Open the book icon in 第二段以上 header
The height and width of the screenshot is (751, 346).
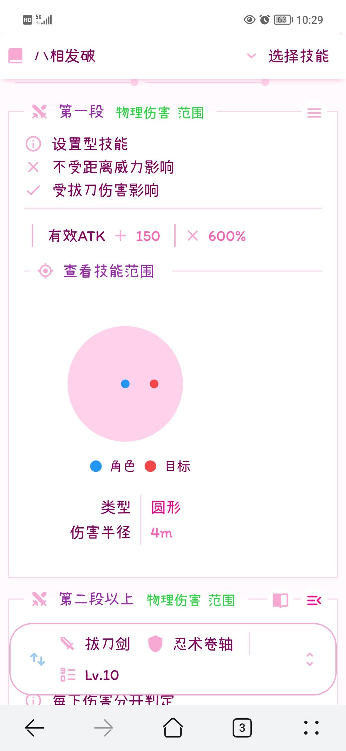point(280,600)
